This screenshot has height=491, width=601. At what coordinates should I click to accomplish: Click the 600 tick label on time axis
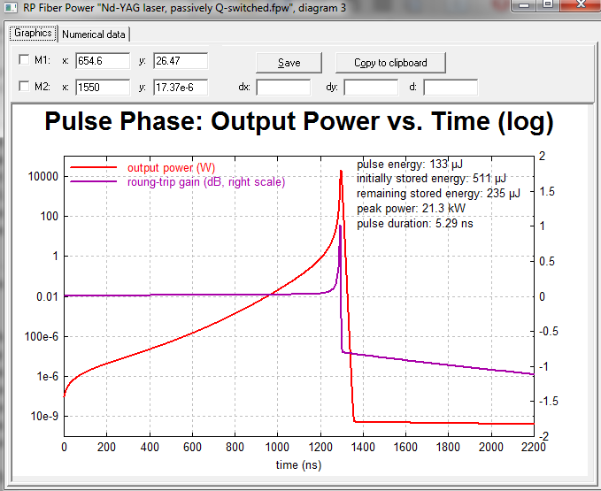[x=192, y=447]
